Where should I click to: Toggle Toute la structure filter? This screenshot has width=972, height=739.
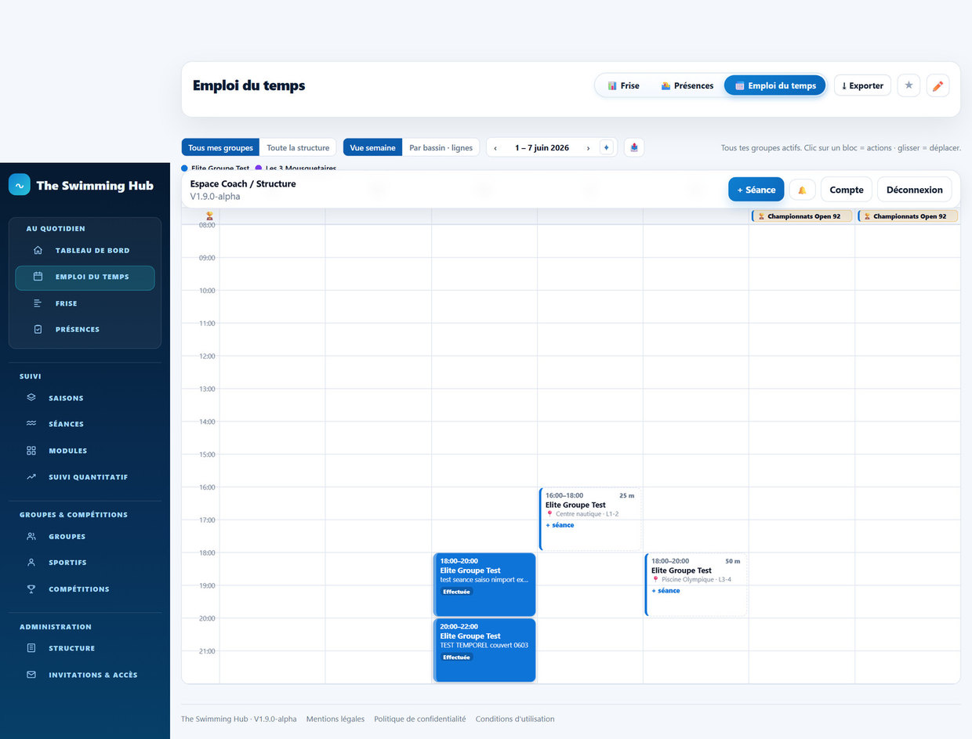click(298, 147)
